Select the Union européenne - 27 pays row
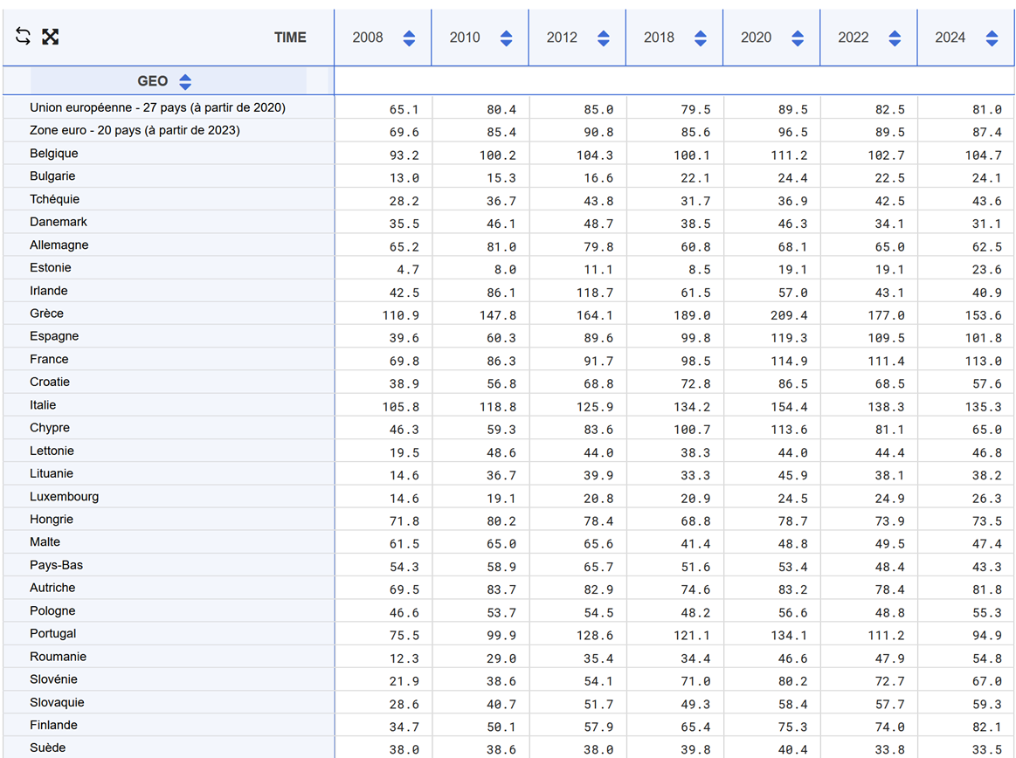Viewport: 1016px width, 758px height. (x=157, y=108)
